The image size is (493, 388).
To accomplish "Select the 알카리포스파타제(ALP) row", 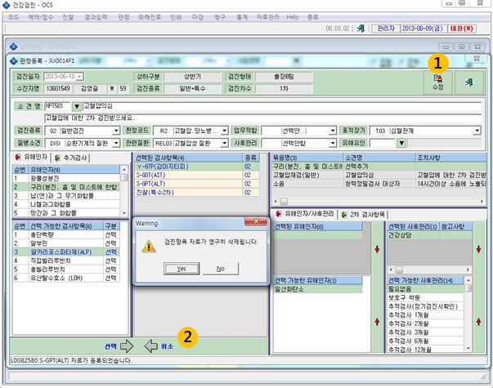I will (x=66, y=252).
